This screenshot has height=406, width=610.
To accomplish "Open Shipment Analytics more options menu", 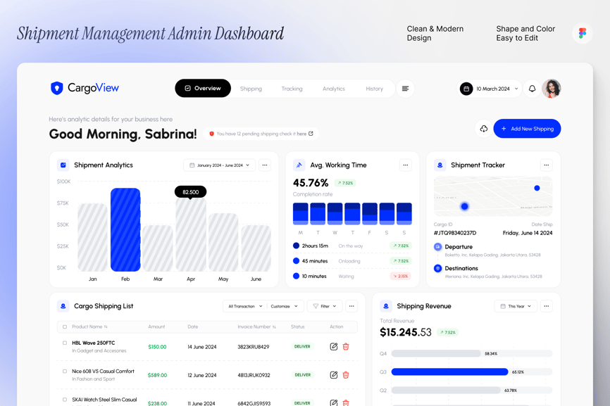I will [x=265, y=165].
